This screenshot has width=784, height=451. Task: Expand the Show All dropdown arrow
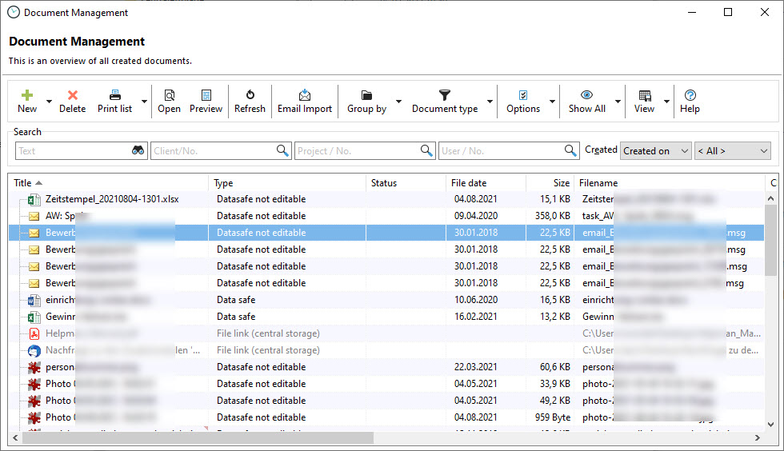618,102
